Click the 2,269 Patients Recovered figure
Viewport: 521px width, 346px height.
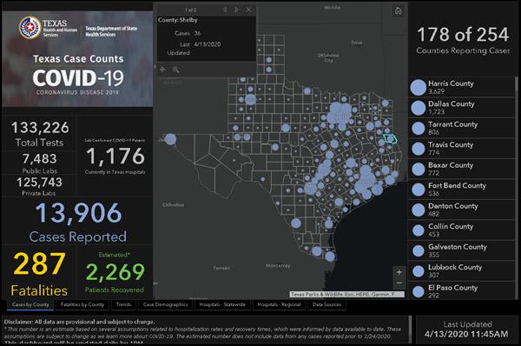point(115,273)
